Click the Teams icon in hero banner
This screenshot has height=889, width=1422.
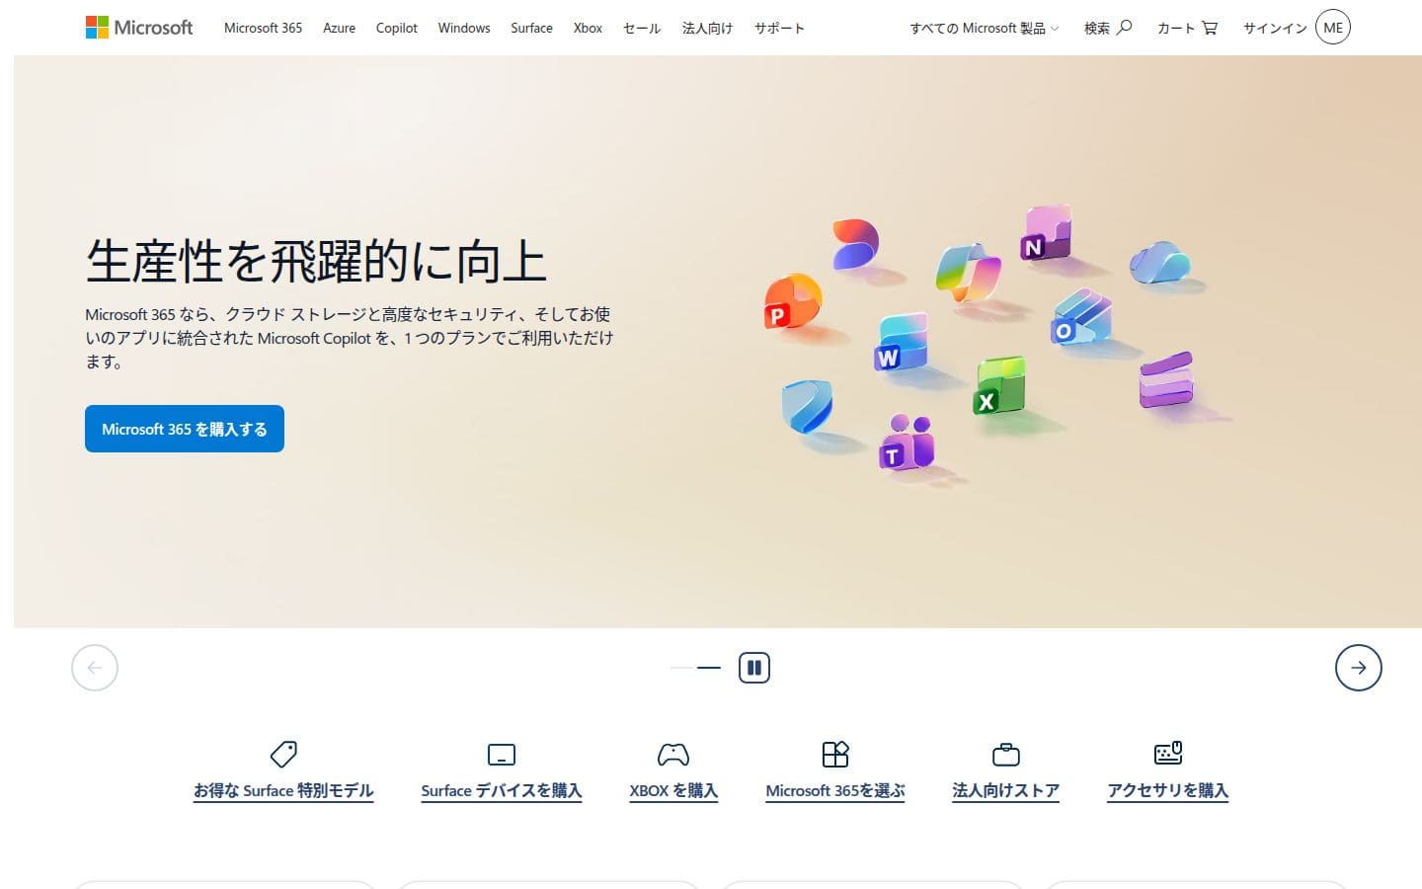pos(907,442)
